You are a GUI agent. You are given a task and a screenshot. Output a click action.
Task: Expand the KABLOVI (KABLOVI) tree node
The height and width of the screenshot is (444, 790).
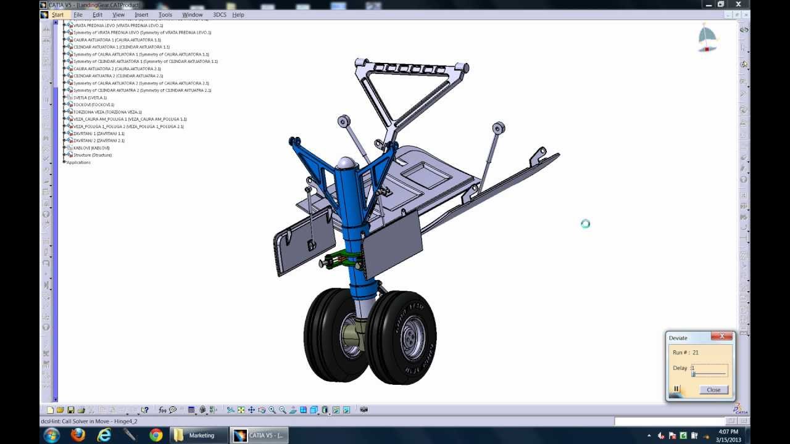pyautogui.click(x=64, y=148)
